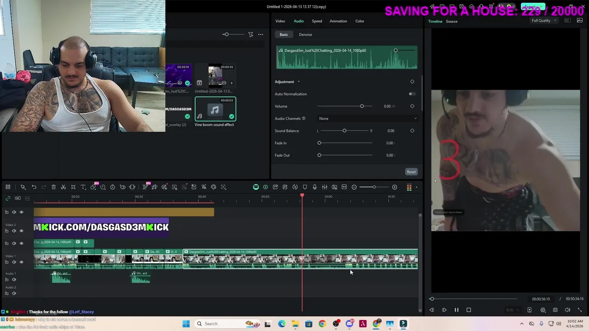Hide the Video 3 track with eye icon

coord(21,231)
